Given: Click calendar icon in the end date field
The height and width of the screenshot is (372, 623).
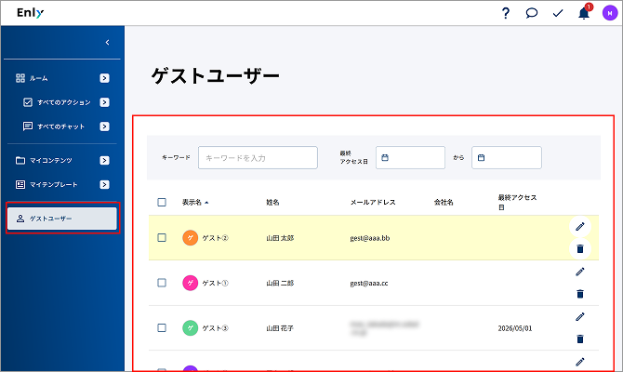Looking at the screenshot, I should [x=481, y=158].
